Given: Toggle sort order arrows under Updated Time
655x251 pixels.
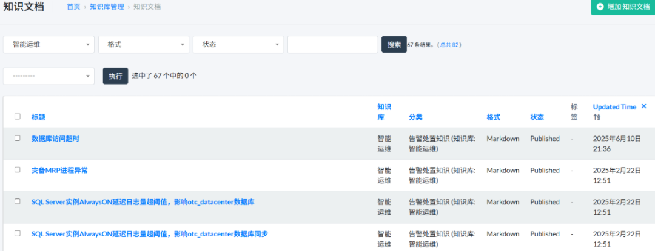Looking at the screenshot, I should [597, 117].
